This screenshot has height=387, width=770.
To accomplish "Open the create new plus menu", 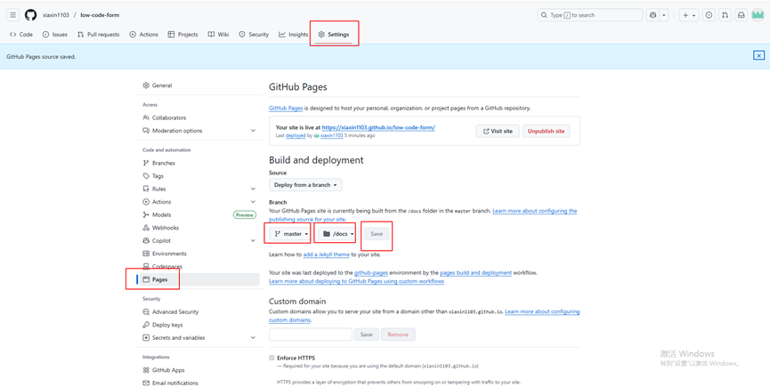I will (x=690, y=15).
